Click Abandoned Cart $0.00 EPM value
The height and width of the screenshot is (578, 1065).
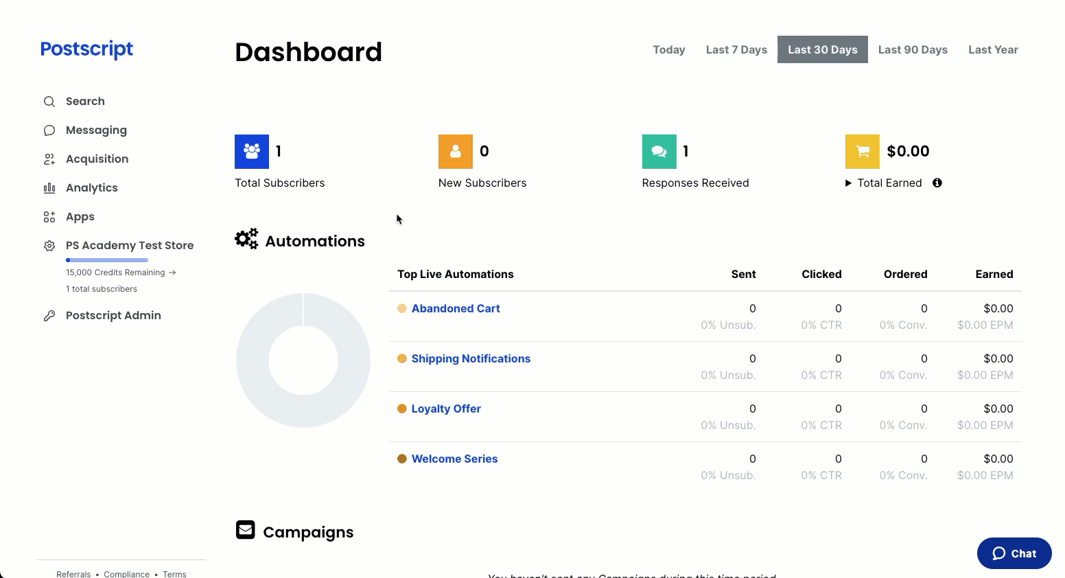985,325
